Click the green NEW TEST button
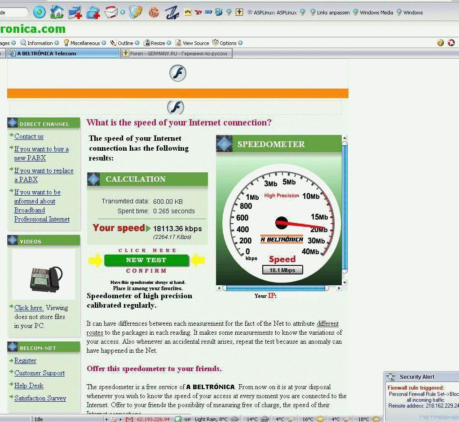This screenshot has width=459, height=422. (146, 260)
